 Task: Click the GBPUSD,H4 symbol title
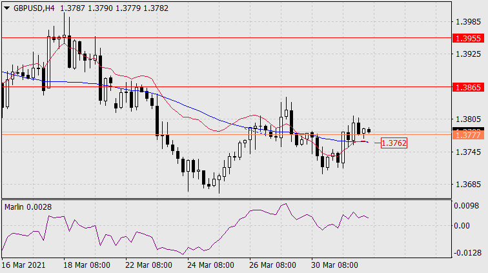click(34, 8)
